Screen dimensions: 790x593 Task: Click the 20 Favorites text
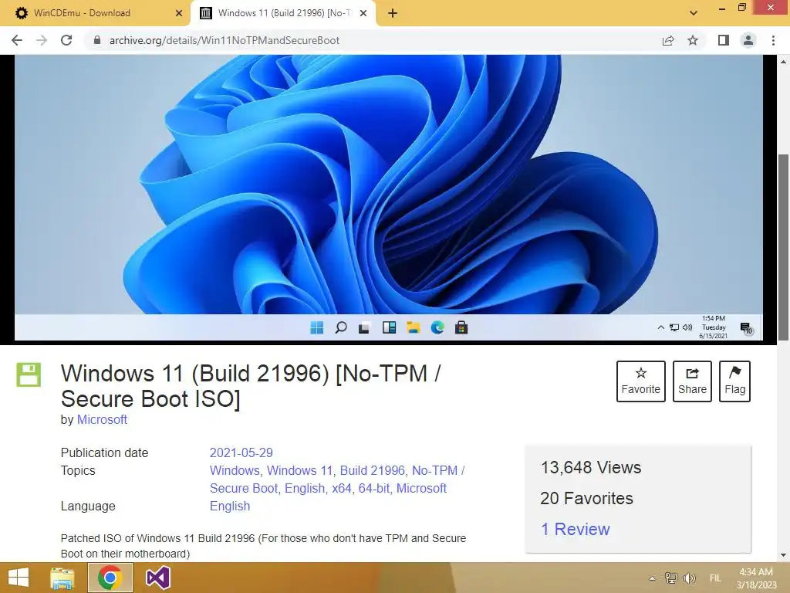point(587,498)
